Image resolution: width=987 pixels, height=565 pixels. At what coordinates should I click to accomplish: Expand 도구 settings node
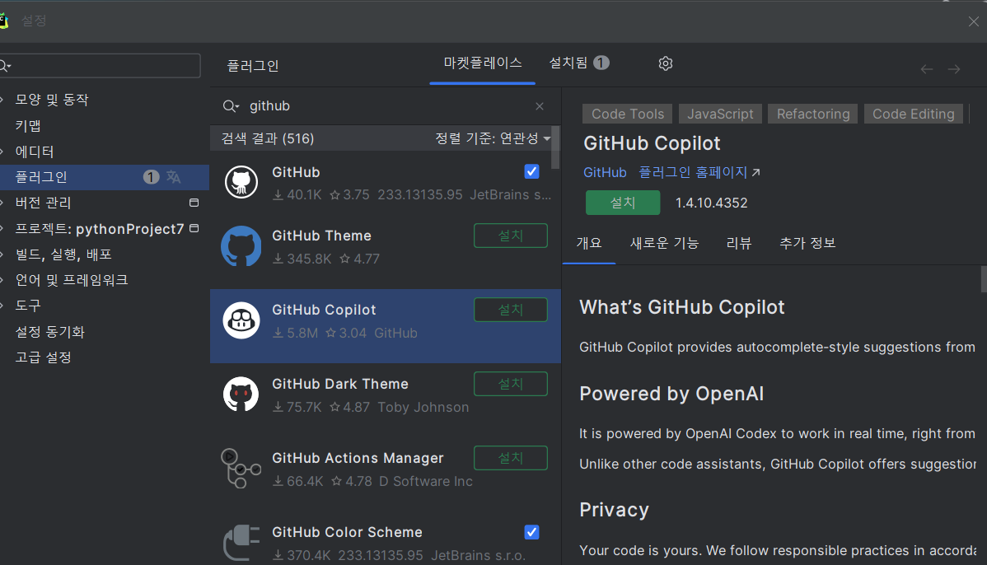(x=2, y=306)
